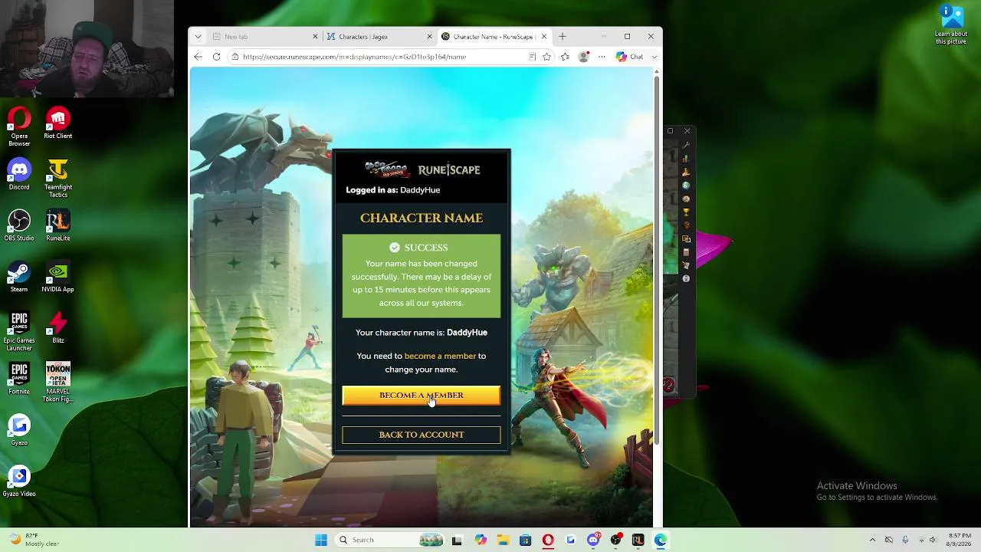The image size is (981, 552).
Task: Select the DaddyHue character name text
Action: click(467, 333)
